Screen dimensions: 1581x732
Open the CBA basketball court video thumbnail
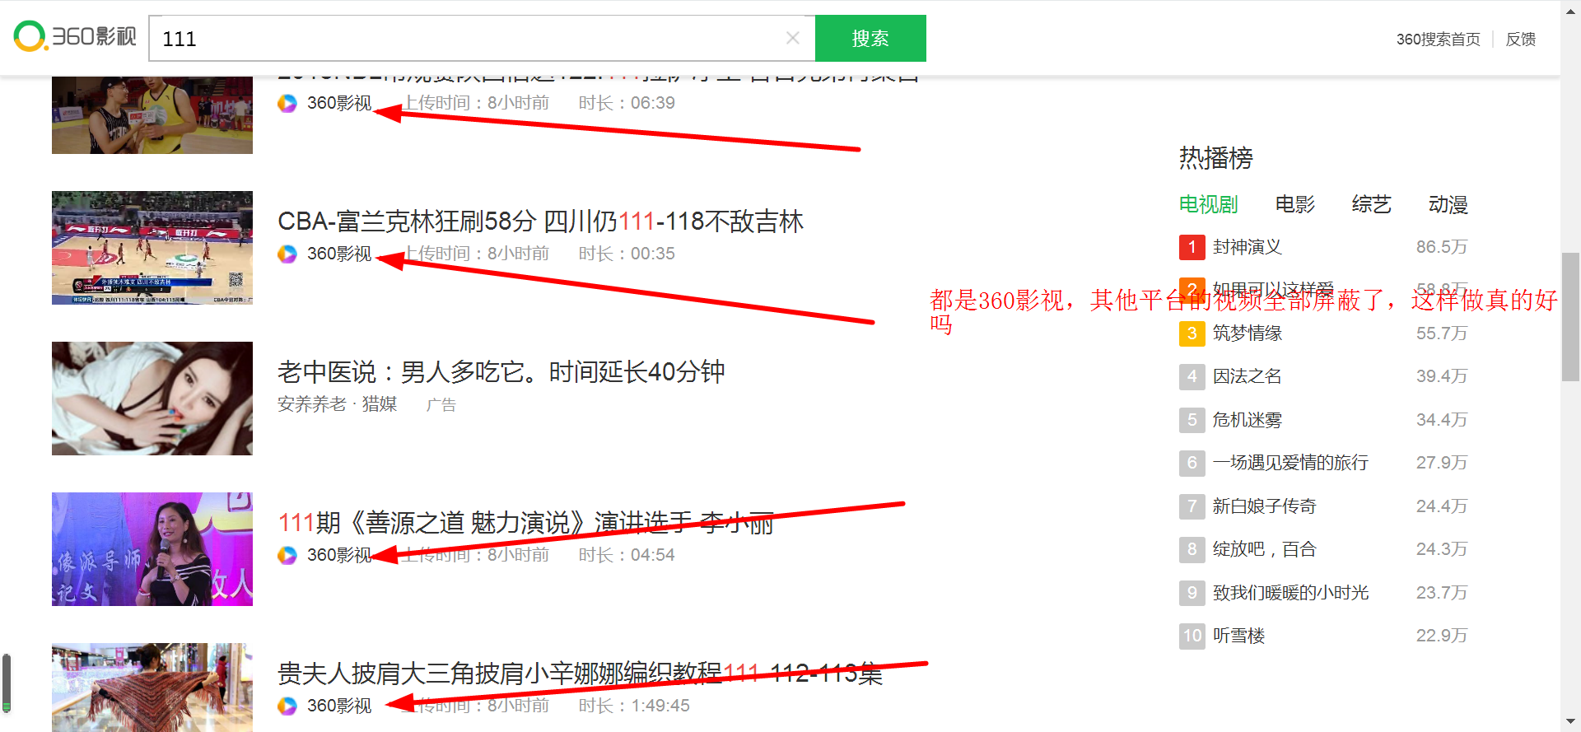point(152,248)
